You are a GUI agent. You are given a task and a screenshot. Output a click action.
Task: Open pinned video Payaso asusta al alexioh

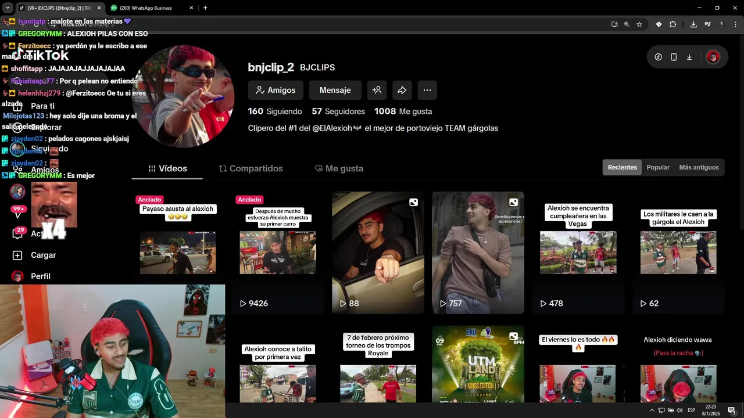pos(178,253)
